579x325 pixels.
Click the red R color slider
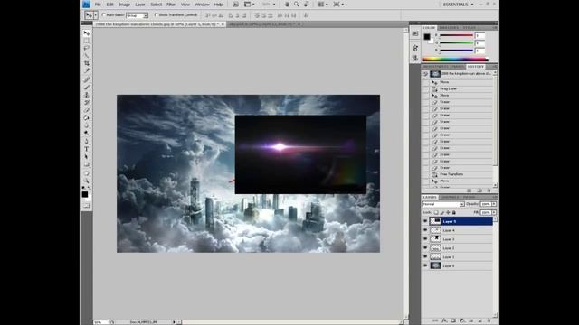pyautogui.click(x=456, y=36)
